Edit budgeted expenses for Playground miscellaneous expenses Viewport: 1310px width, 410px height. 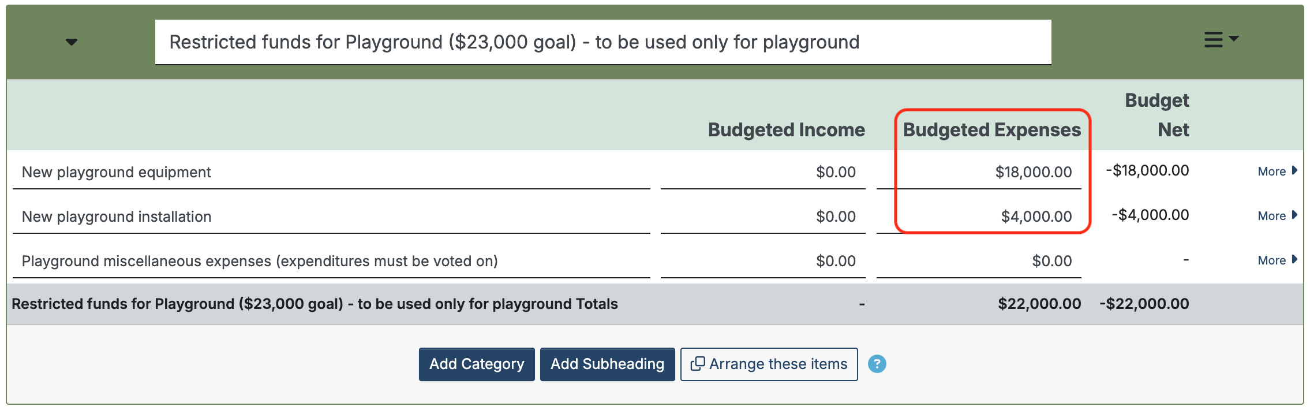point(979,261)
